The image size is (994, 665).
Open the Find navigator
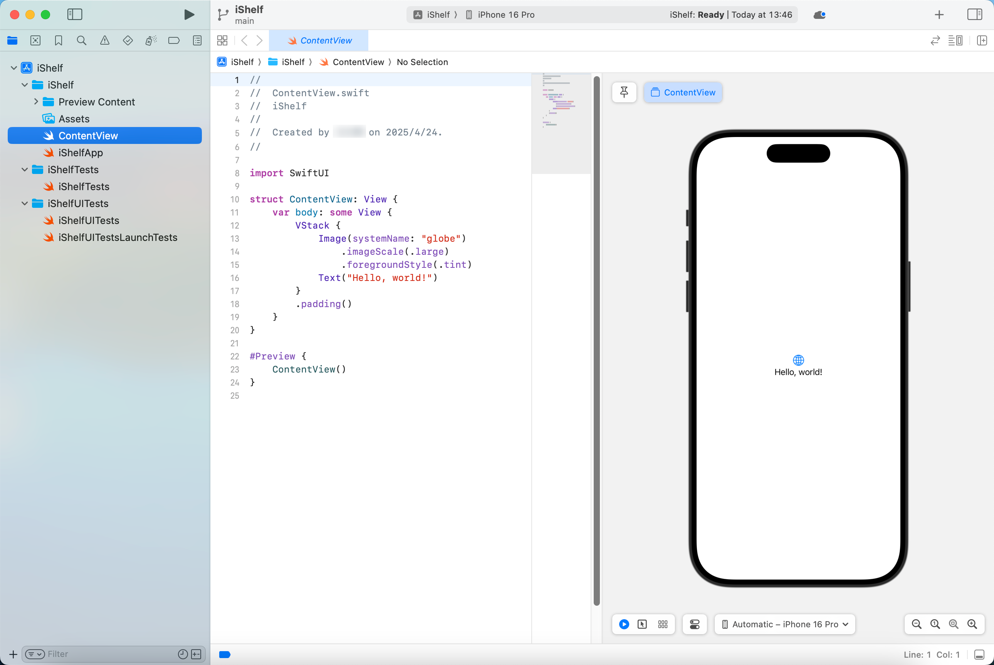(x=82, y=40)
